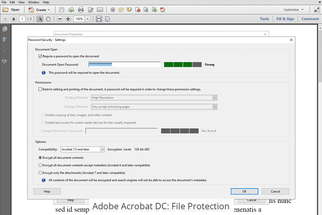
Task: Click the Help button in Password Security
Action: 47,191
